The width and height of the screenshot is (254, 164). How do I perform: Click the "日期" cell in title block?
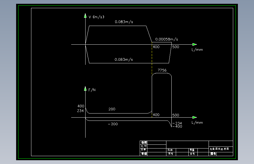click(144, 150)
